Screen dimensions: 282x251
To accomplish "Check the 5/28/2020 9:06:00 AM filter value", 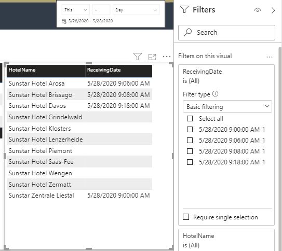I will (190, 140).
